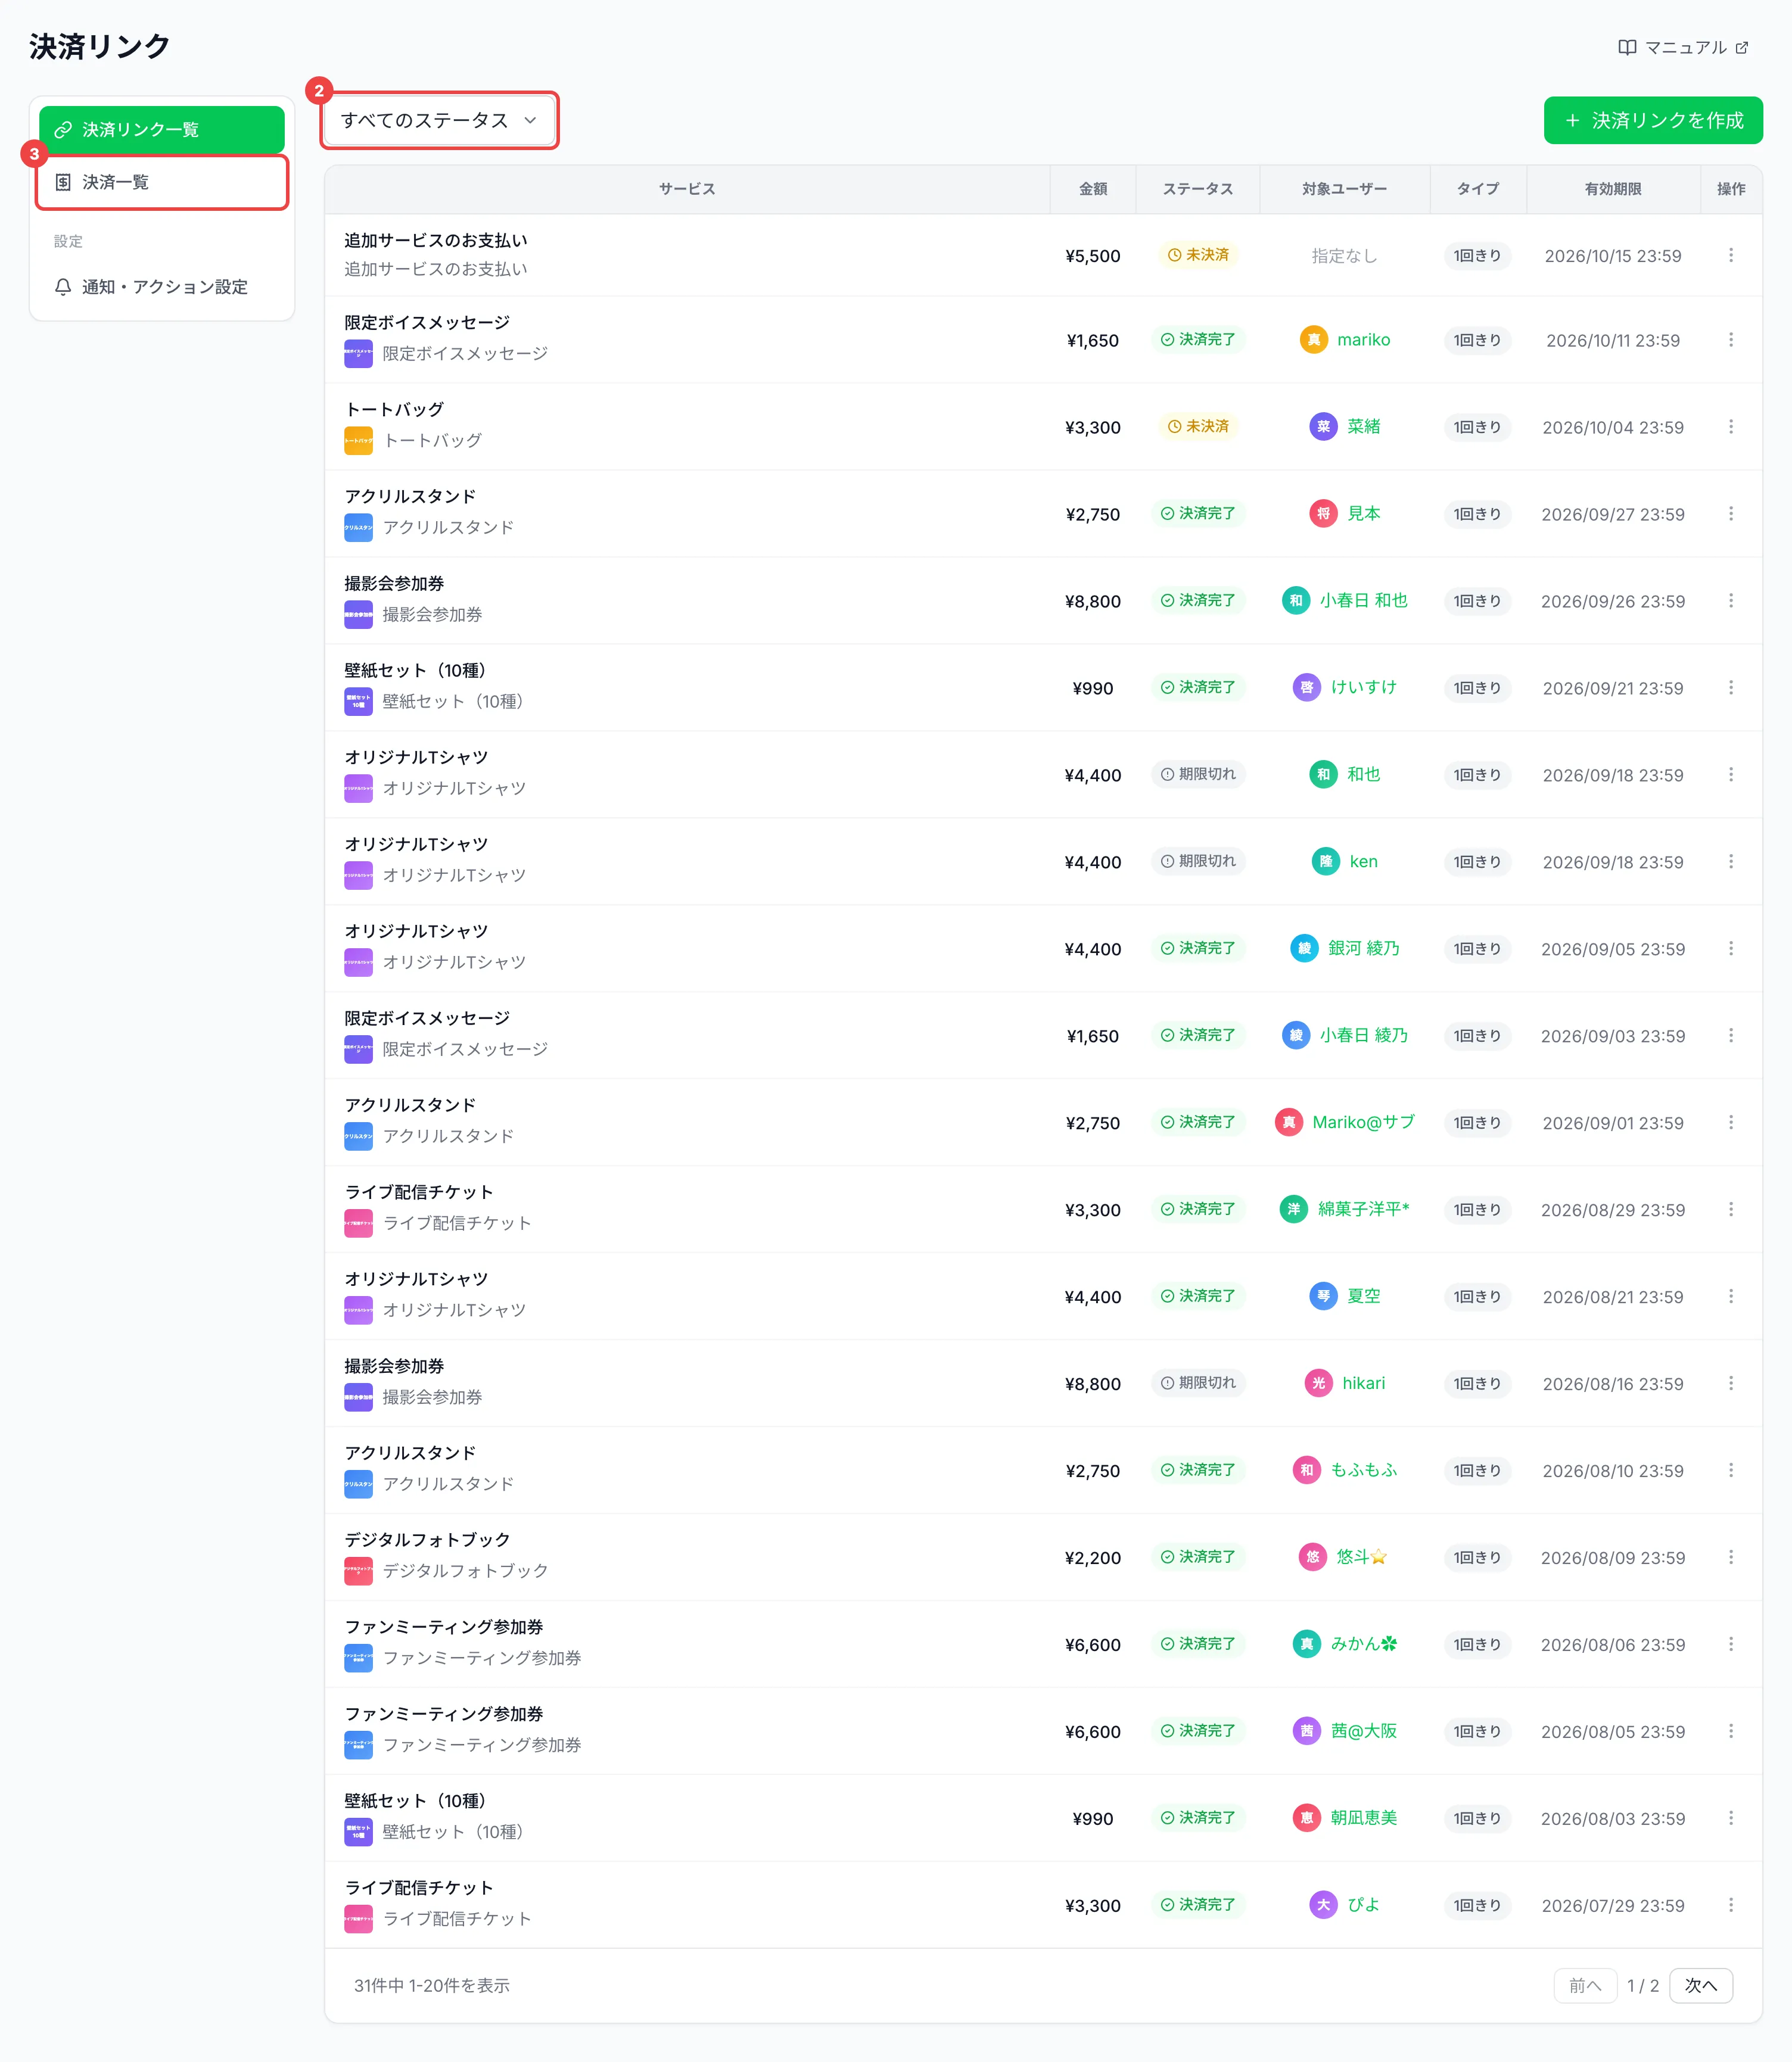This screenshot has width=1792, height=2062.
Task: Open the three-dot menu for 小春日 和也's row
Action: [x=1731, y=601]
